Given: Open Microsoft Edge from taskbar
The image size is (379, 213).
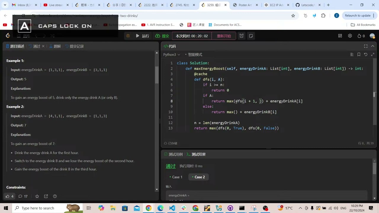Looking at the screenshot, I should (160, 208).
